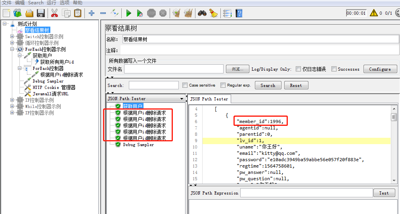The width and height of the screenshot is (400, 214).
Task: Click Start no pauses icon
Action: 140,13
